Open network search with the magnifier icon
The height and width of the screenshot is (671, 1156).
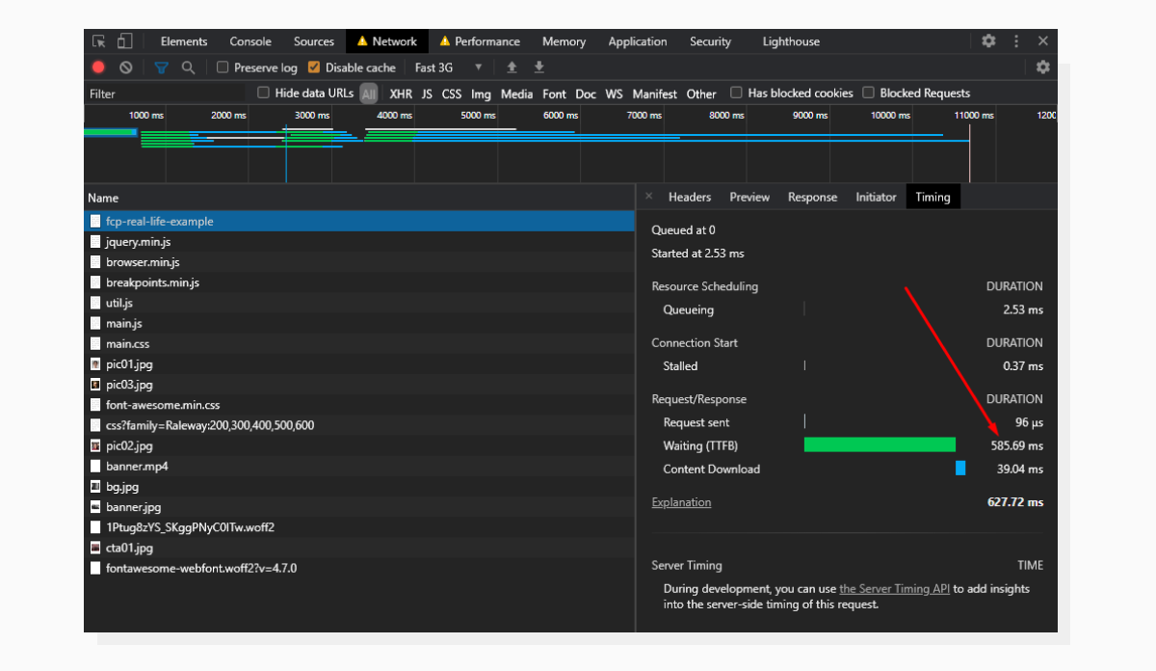[188, 67]
